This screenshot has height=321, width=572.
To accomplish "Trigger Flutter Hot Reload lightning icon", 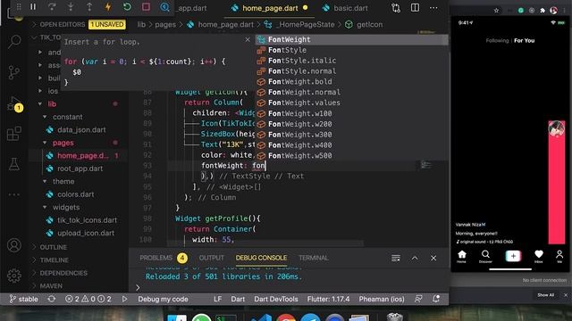I will [108, 7].
